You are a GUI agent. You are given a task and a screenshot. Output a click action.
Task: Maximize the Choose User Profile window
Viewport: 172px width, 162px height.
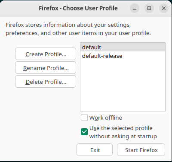149,8
